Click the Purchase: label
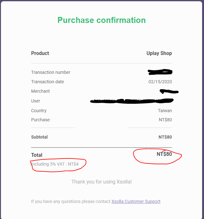204x219 pixels. (x=41, y=120)
